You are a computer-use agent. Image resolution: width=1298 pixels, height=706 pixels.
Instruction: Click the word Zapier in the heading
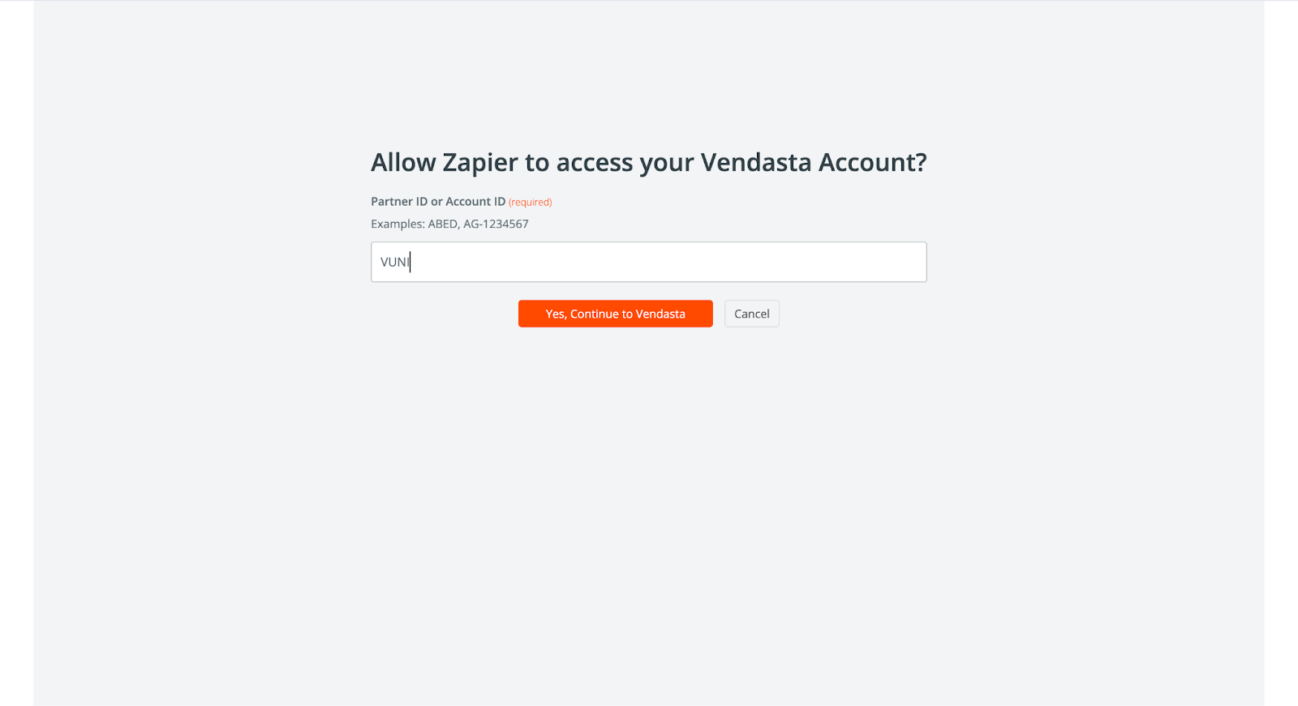(480, 163)
